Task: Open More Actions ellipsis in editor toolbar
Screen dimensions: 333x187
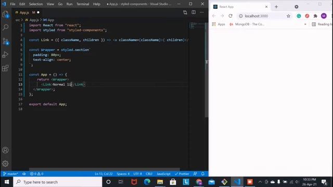Action: tap(202, 12)
